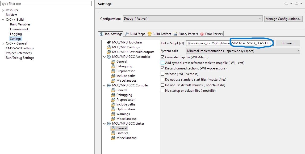Uncheck Generate map file option
The image size is (305, 154).
(163, 57)
